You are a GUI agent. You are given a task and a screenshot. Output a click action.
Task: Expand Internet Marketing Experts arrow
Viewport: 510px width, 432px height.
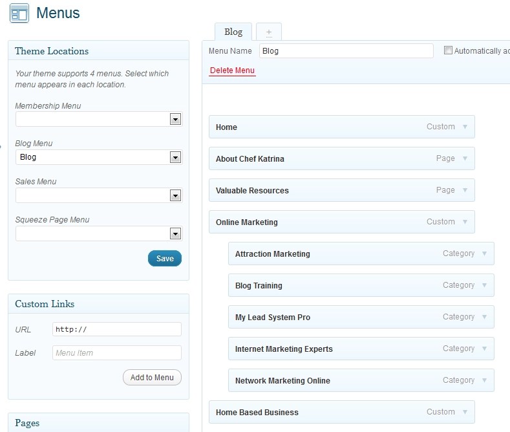click(x=484, y=349)
